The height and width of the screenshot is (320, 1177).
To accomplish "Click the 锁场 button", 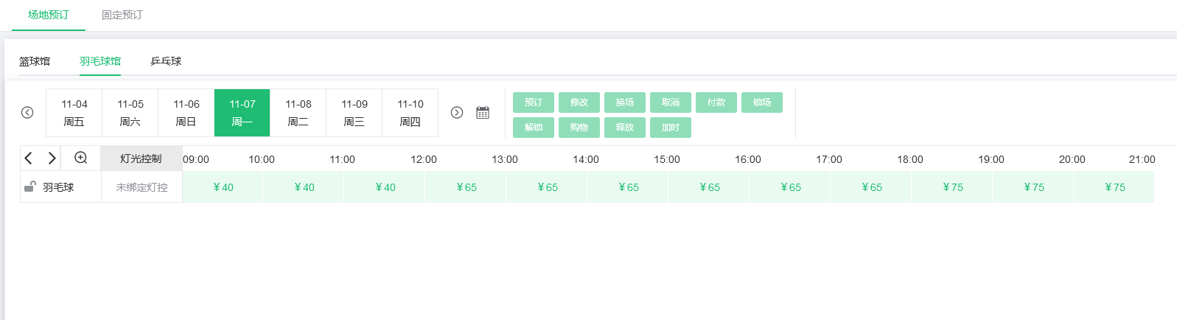I will (x=762, y=102).
